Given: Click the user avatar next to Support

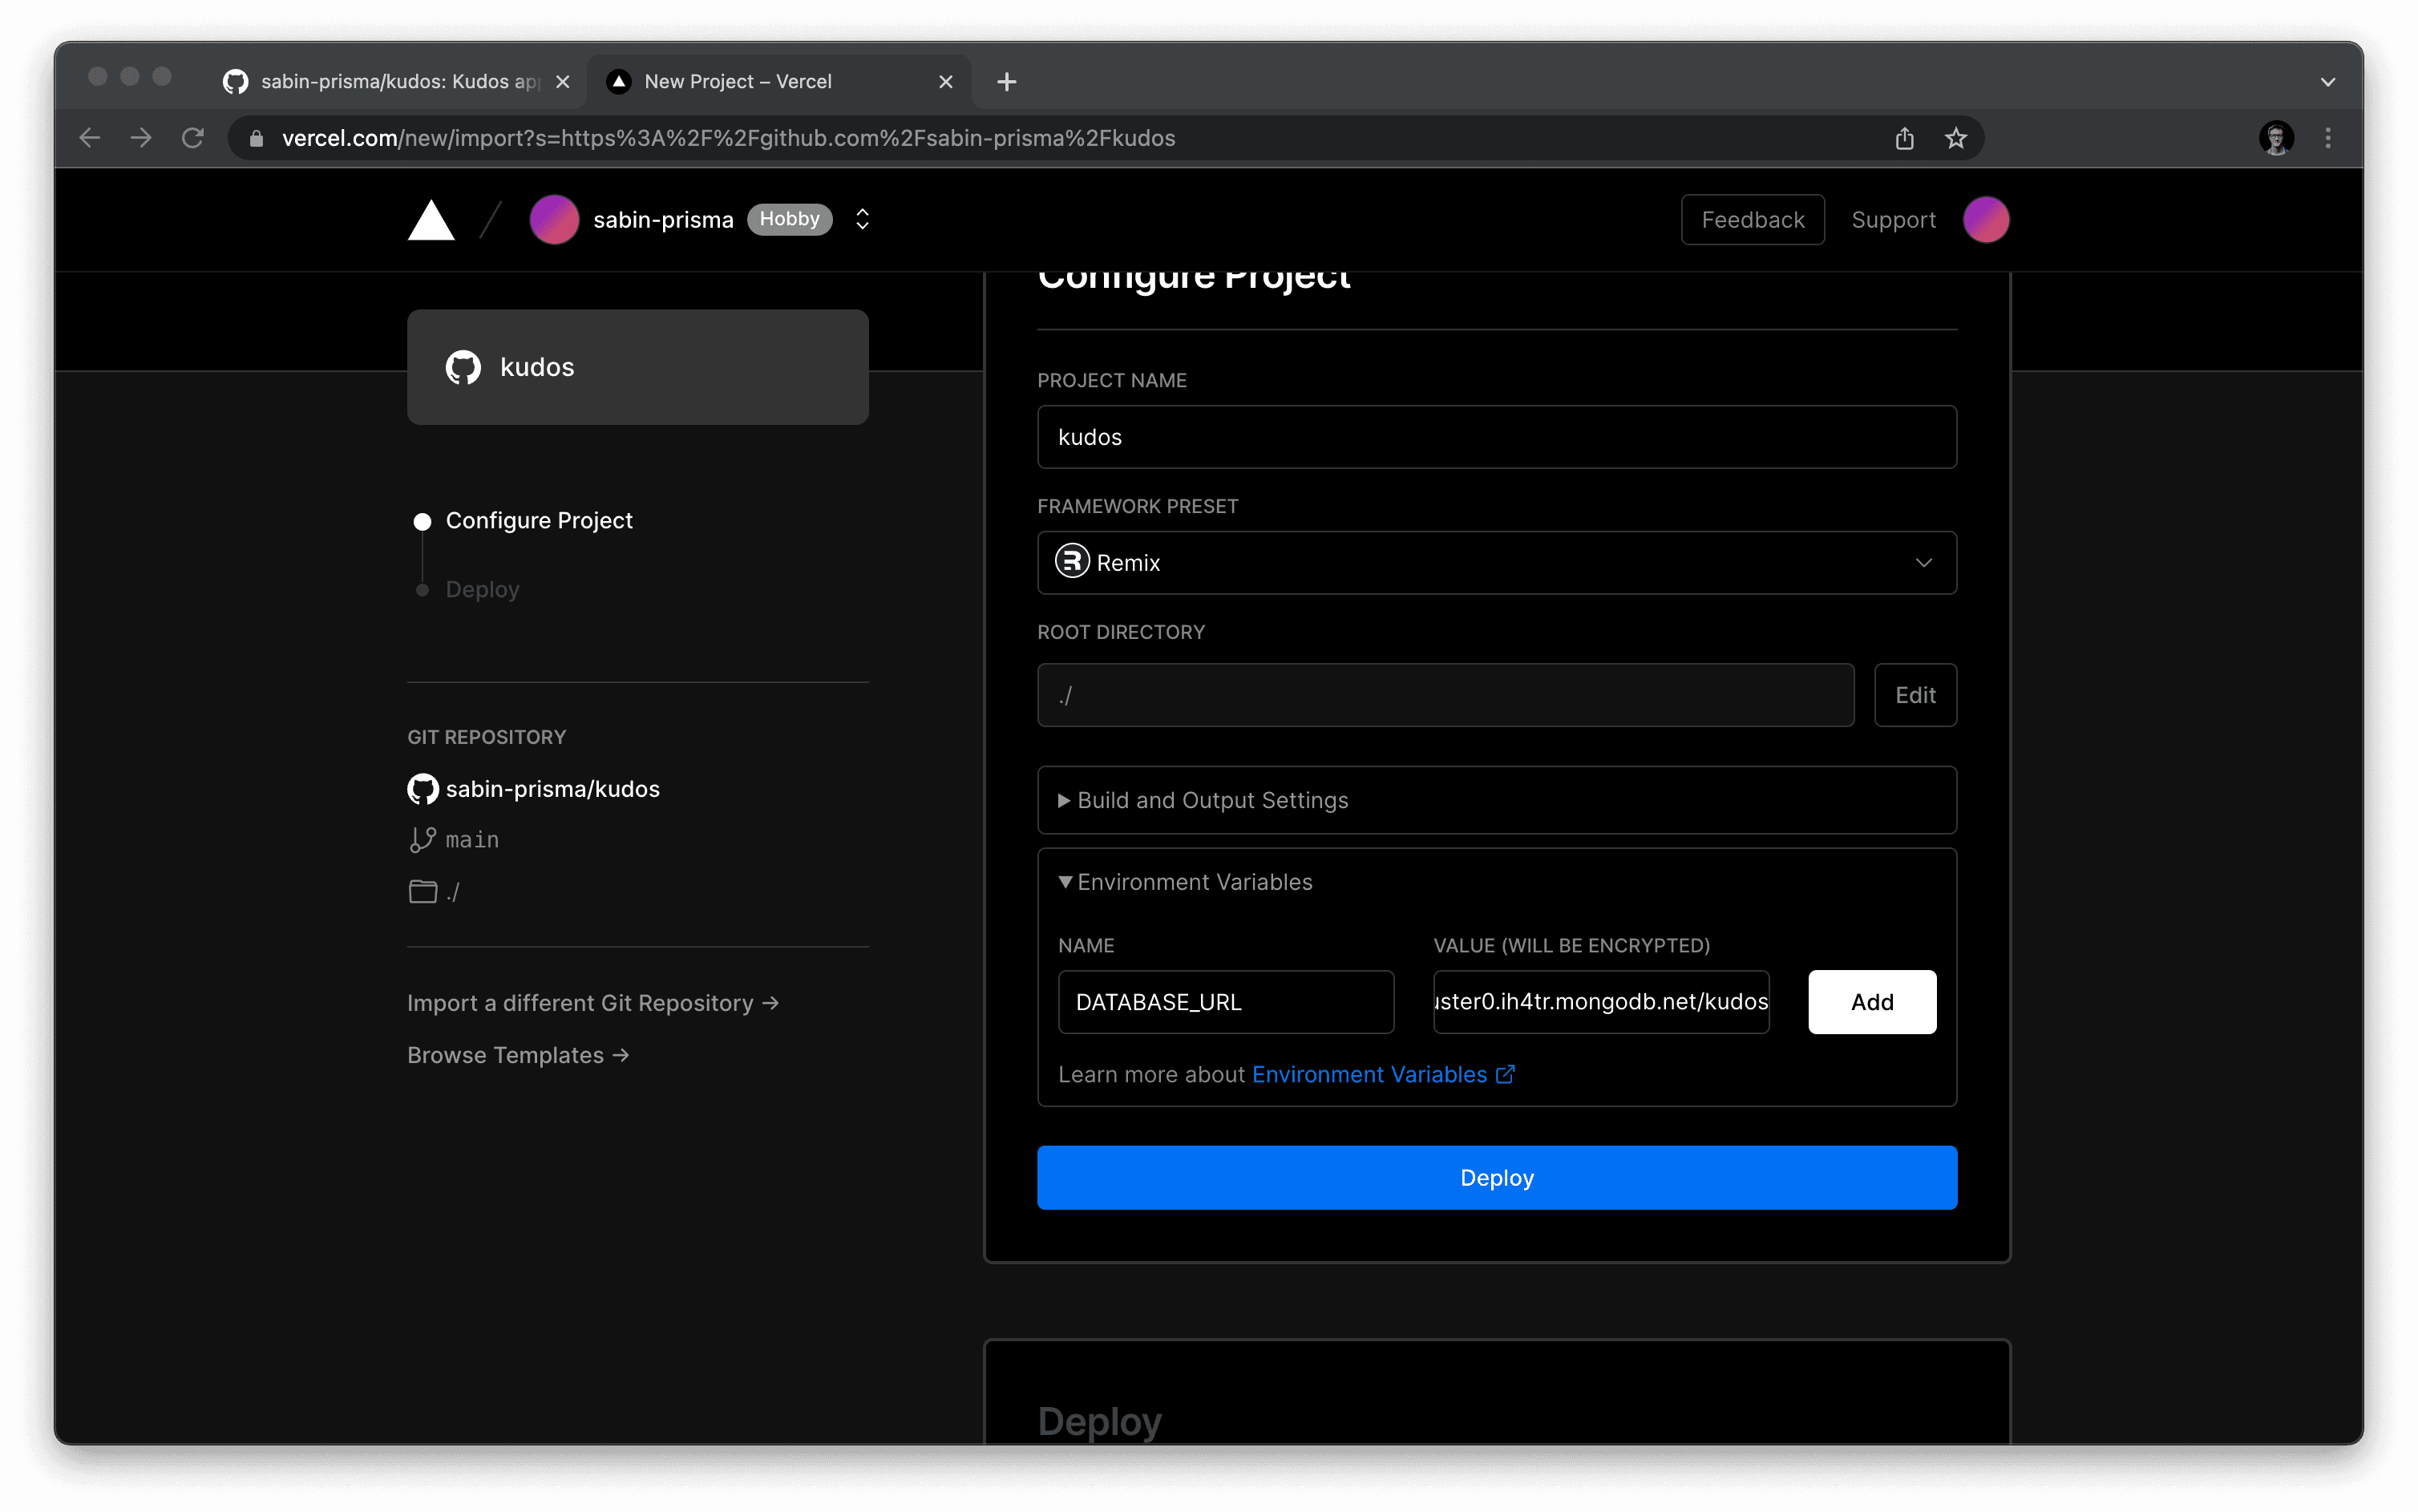Looking at the screenshot, I should [1985, 220].
